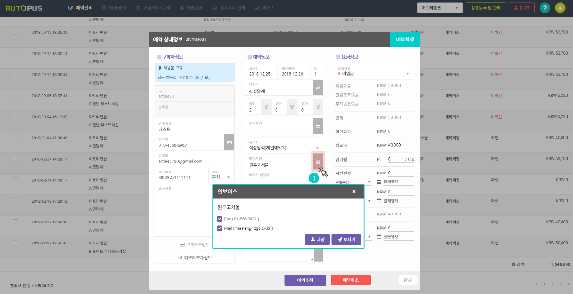Expand the 예약처 직접입력 dropdown
This screenshot has width=573, height=294.
(x=317, y=148)
